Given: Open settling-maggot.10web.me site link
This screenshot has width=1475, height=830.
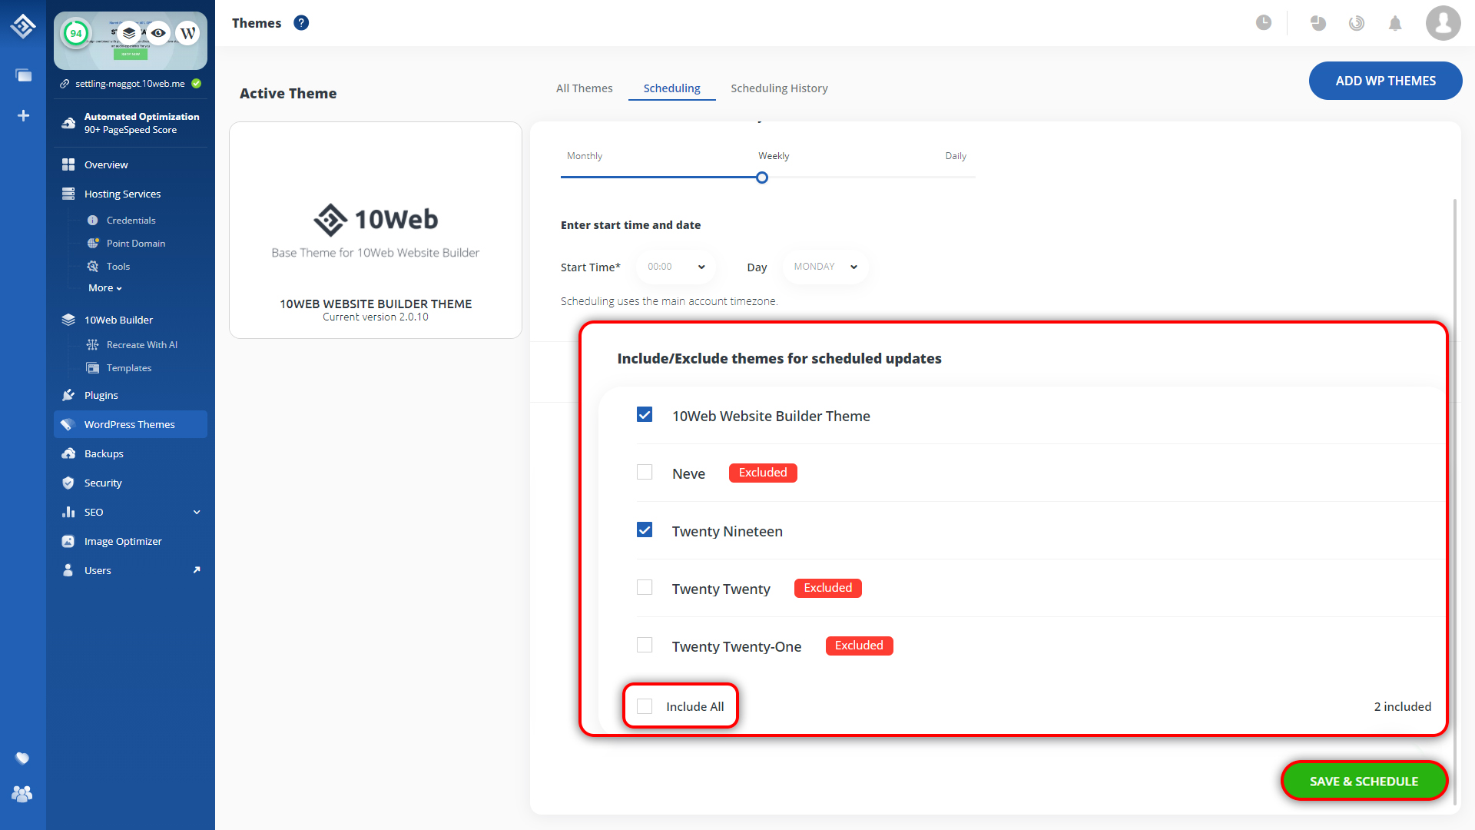Looking at the screenshot, I should click(x=130, y=84).
